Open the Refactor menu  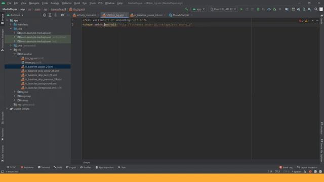[67, 3]
